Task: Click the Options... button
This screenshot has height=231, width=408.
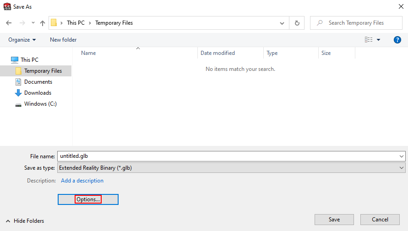Action: [88, 199]
